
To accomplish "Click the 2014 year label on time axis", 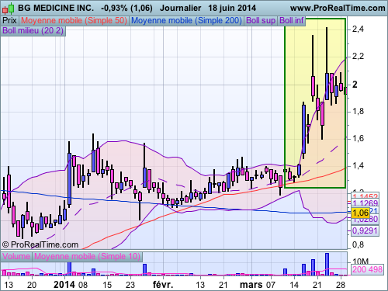I will pyautogui.click(x=64, y=285).
